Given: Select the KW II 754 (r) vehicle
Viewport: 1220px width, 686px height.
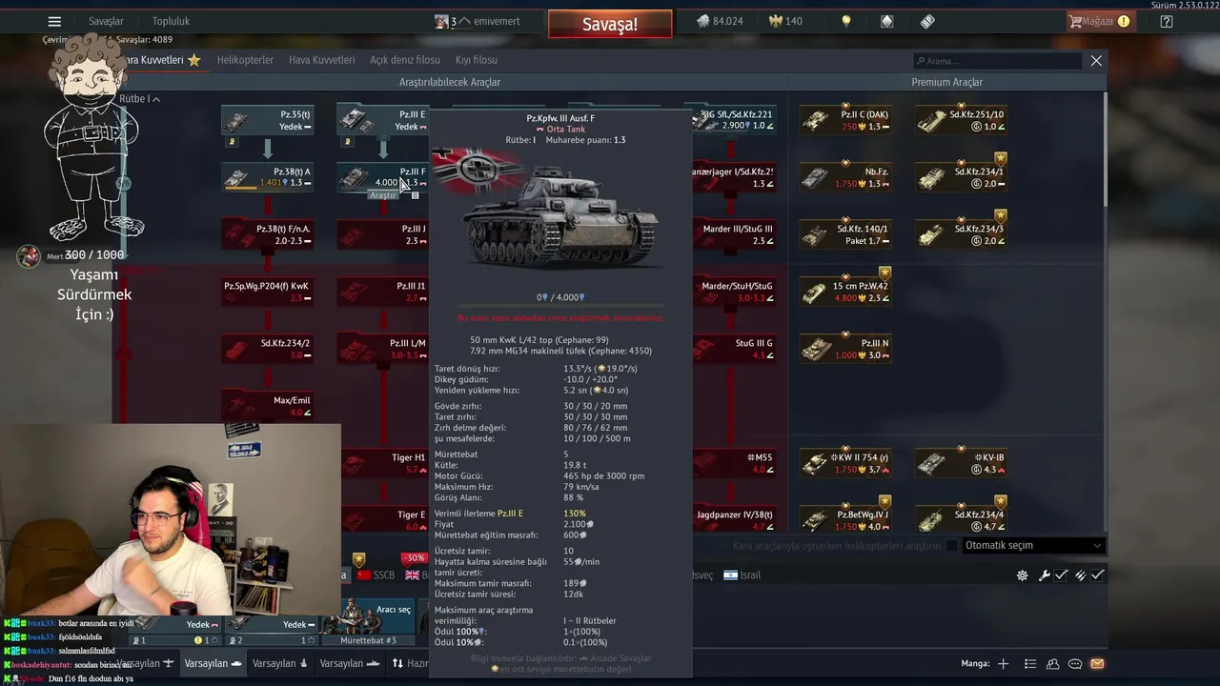Looking at the screenshot, I should pyautogui.click(x=845, y=463).
